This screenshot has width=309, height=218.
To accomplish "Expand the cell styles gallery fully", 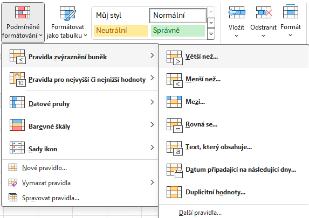I will pyautogui.click(x=211, y=34).
